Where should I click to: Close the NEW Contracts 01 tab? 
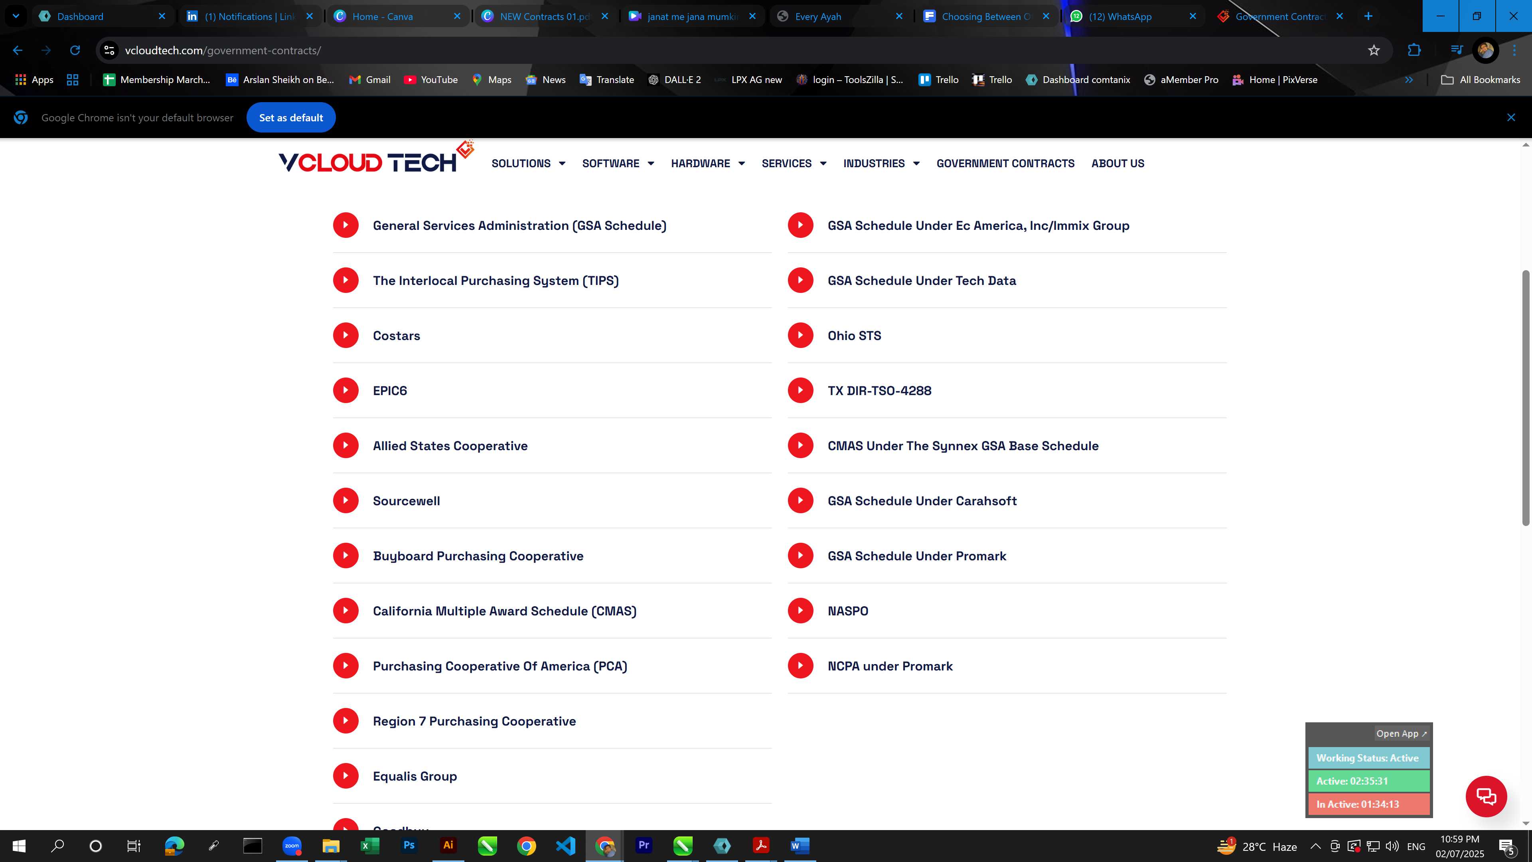point(604,16)
